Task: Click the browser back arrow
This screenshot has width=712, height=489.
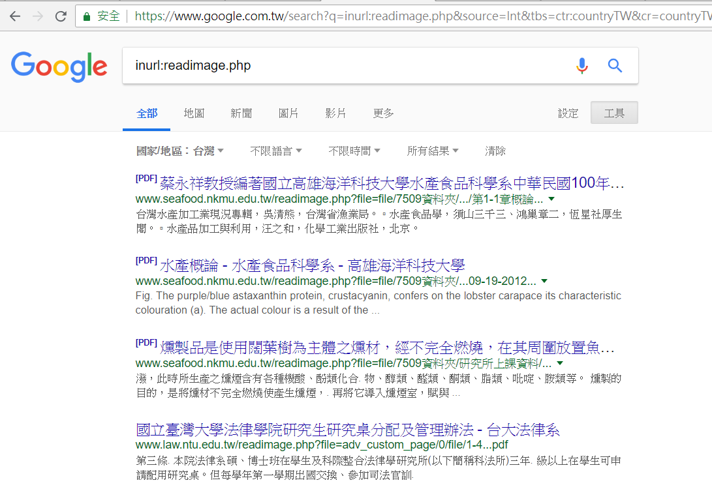Action: tap(15, 17)
